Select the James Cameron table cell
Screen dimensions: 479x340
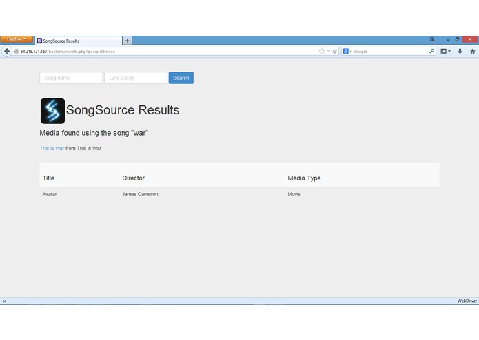[x=140, y=194]
